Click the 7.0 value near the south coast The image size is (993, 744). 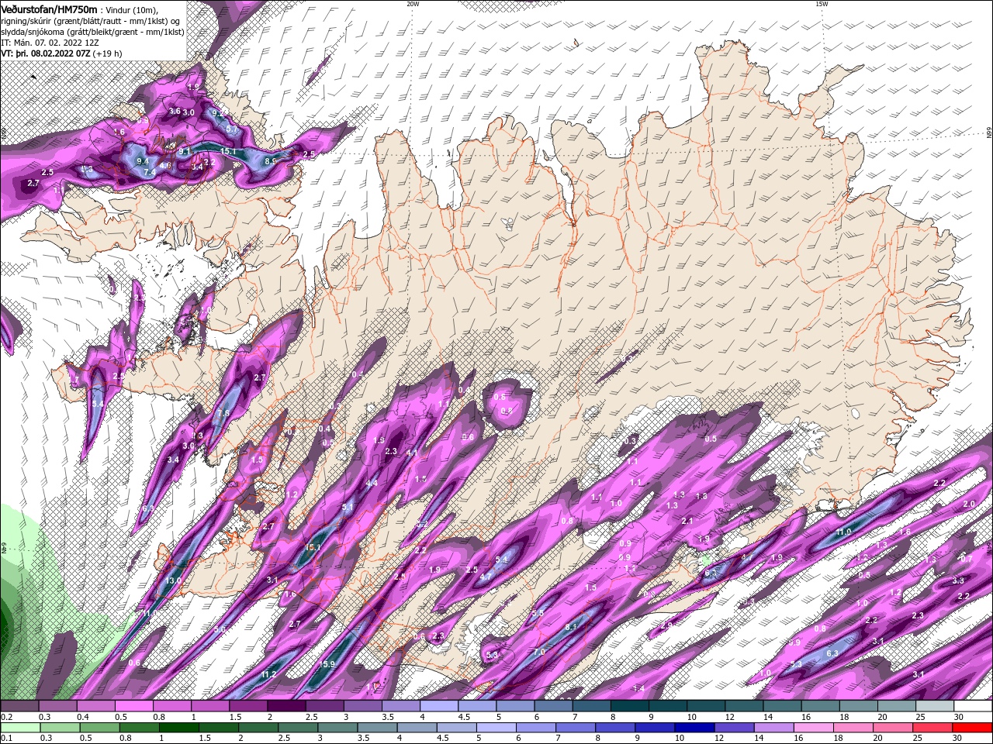(x=538, y=653)
